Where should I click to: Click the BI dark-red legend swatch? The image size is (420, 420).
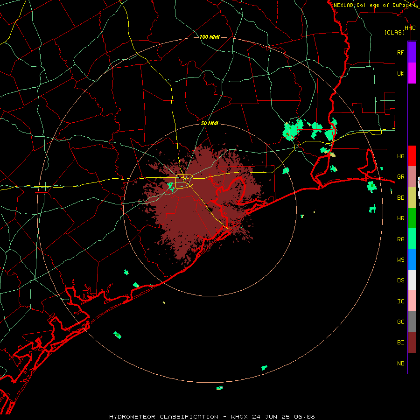click(412, 343)
